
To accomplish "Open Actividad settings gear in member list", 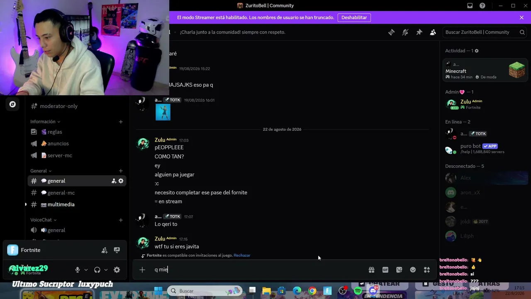I will click(477, 51).
